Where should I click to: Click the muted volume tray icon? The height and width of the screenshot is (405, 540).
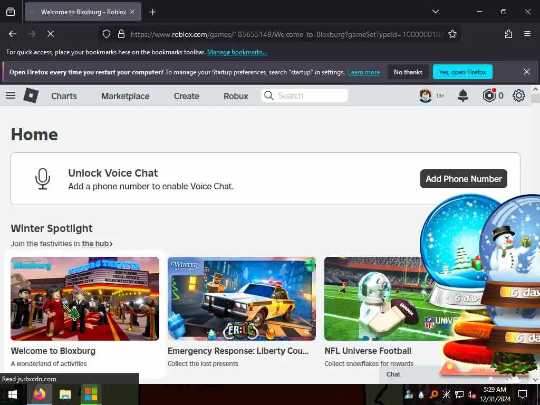click(471, 394)
